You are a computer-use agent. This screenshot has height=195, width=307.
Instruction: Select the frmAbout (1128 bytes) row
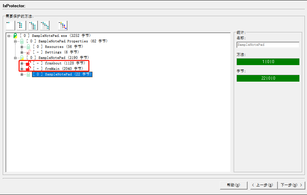point(59,63)
